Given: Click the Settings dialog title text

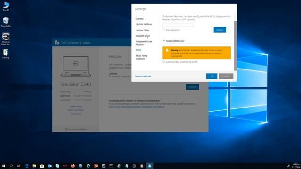Looking at the screenshot, I should click(x=141, y=9).
